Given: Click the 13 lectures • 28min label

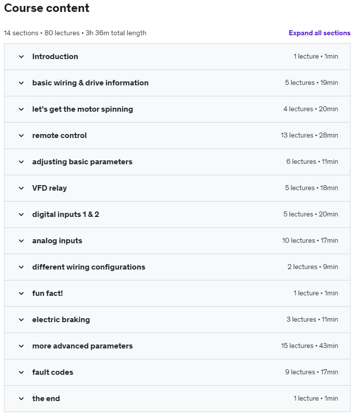Looking at the screenshot, I should pyautogui.click(x=309, y=136).
